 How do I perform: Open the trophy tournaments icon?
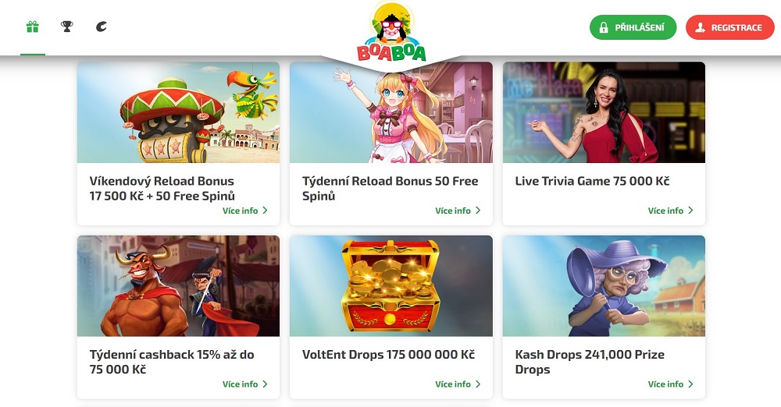[x=66, y=27]
